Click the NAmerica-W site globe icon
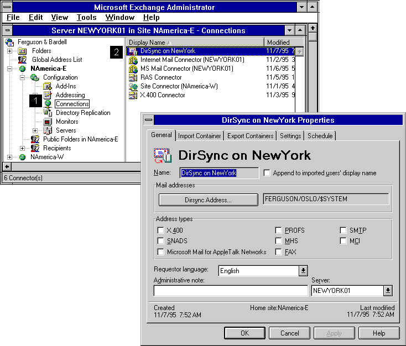406x346 pixels. (23, 157)
